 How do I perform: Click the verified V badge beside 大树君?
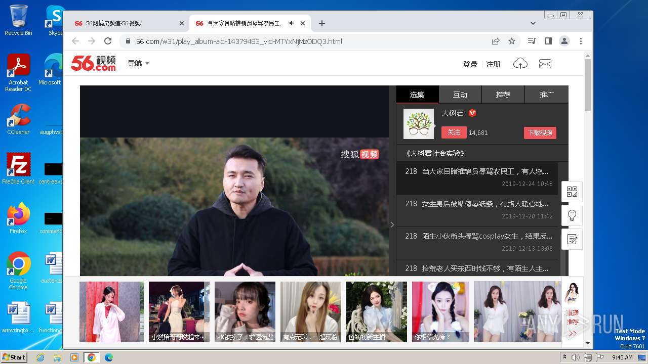point(472,113)
